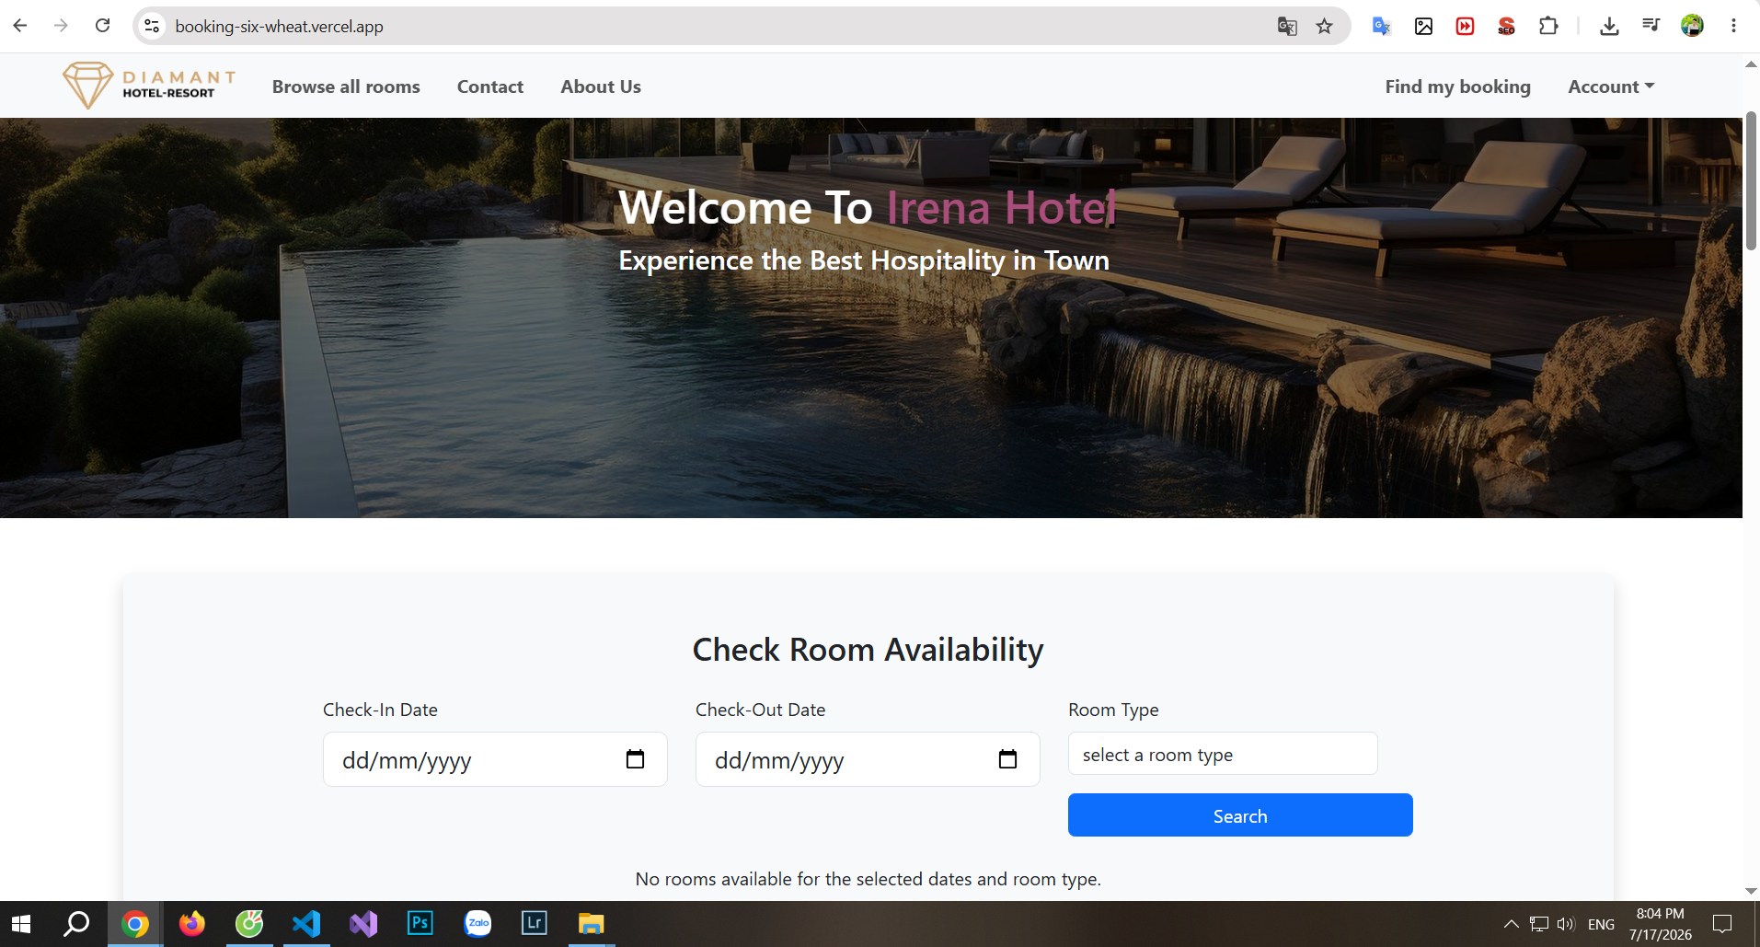Click the translate page icon
The image size is (1760, 947).
coord(1287,26)
